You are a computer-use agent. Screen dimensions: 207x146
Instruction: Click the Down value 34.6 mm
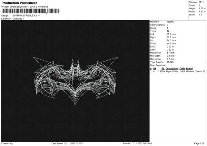pyautogui.click(x=171, y=43)
